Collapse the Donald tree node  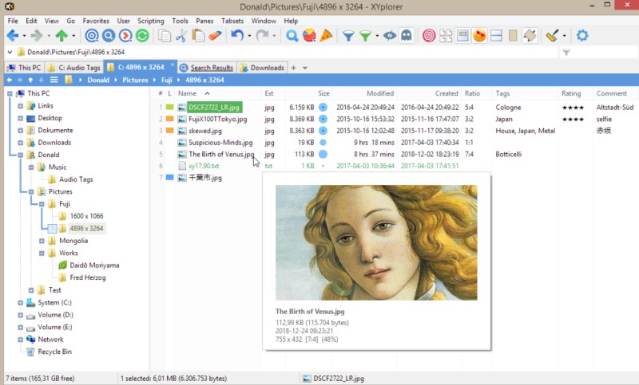click(x=20, y=155)
